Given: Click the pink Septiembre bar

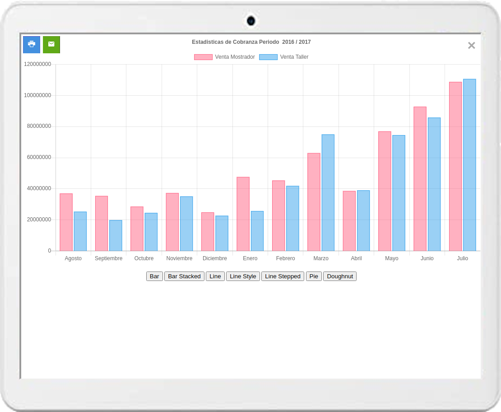Looking at the screenshot, I should tap(102, 224).
